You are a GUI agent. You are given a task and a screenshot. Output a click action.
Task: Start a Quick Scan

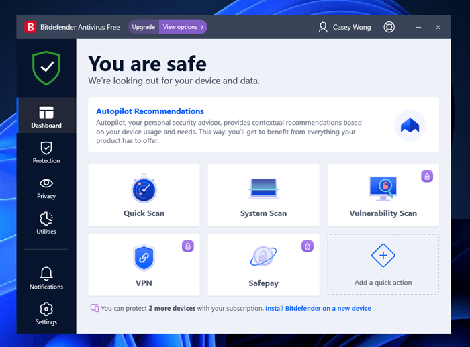coord(144,195)
